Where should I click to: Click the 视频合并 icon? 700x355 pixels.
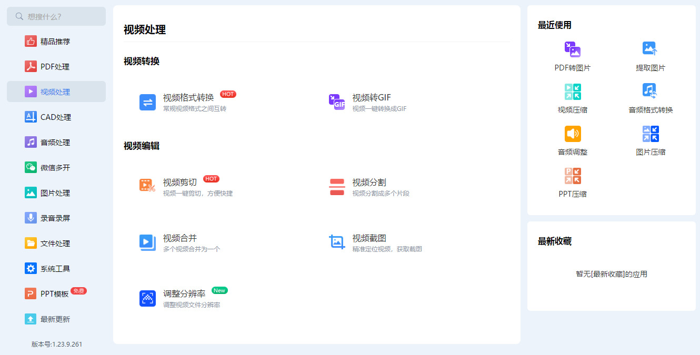point(147,242)
